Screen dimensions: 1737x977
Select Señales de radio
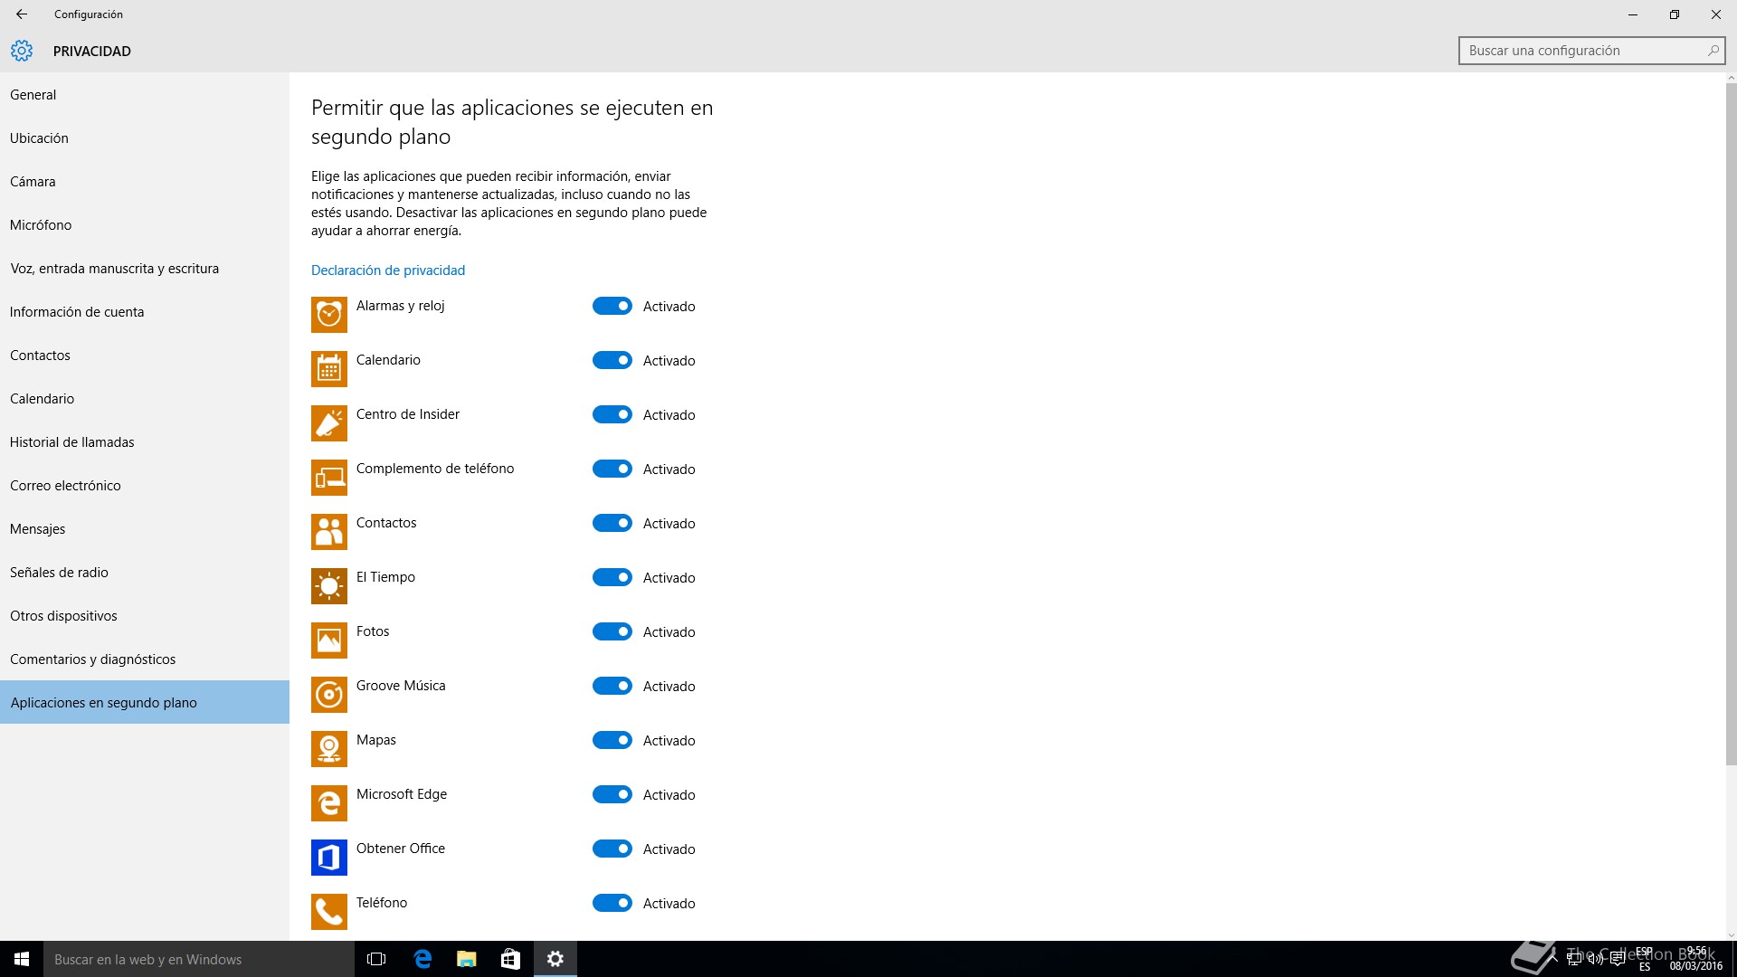(145, 573)
